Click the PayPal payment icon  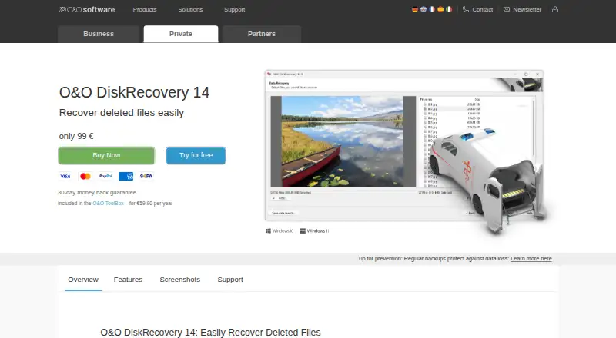105,177
